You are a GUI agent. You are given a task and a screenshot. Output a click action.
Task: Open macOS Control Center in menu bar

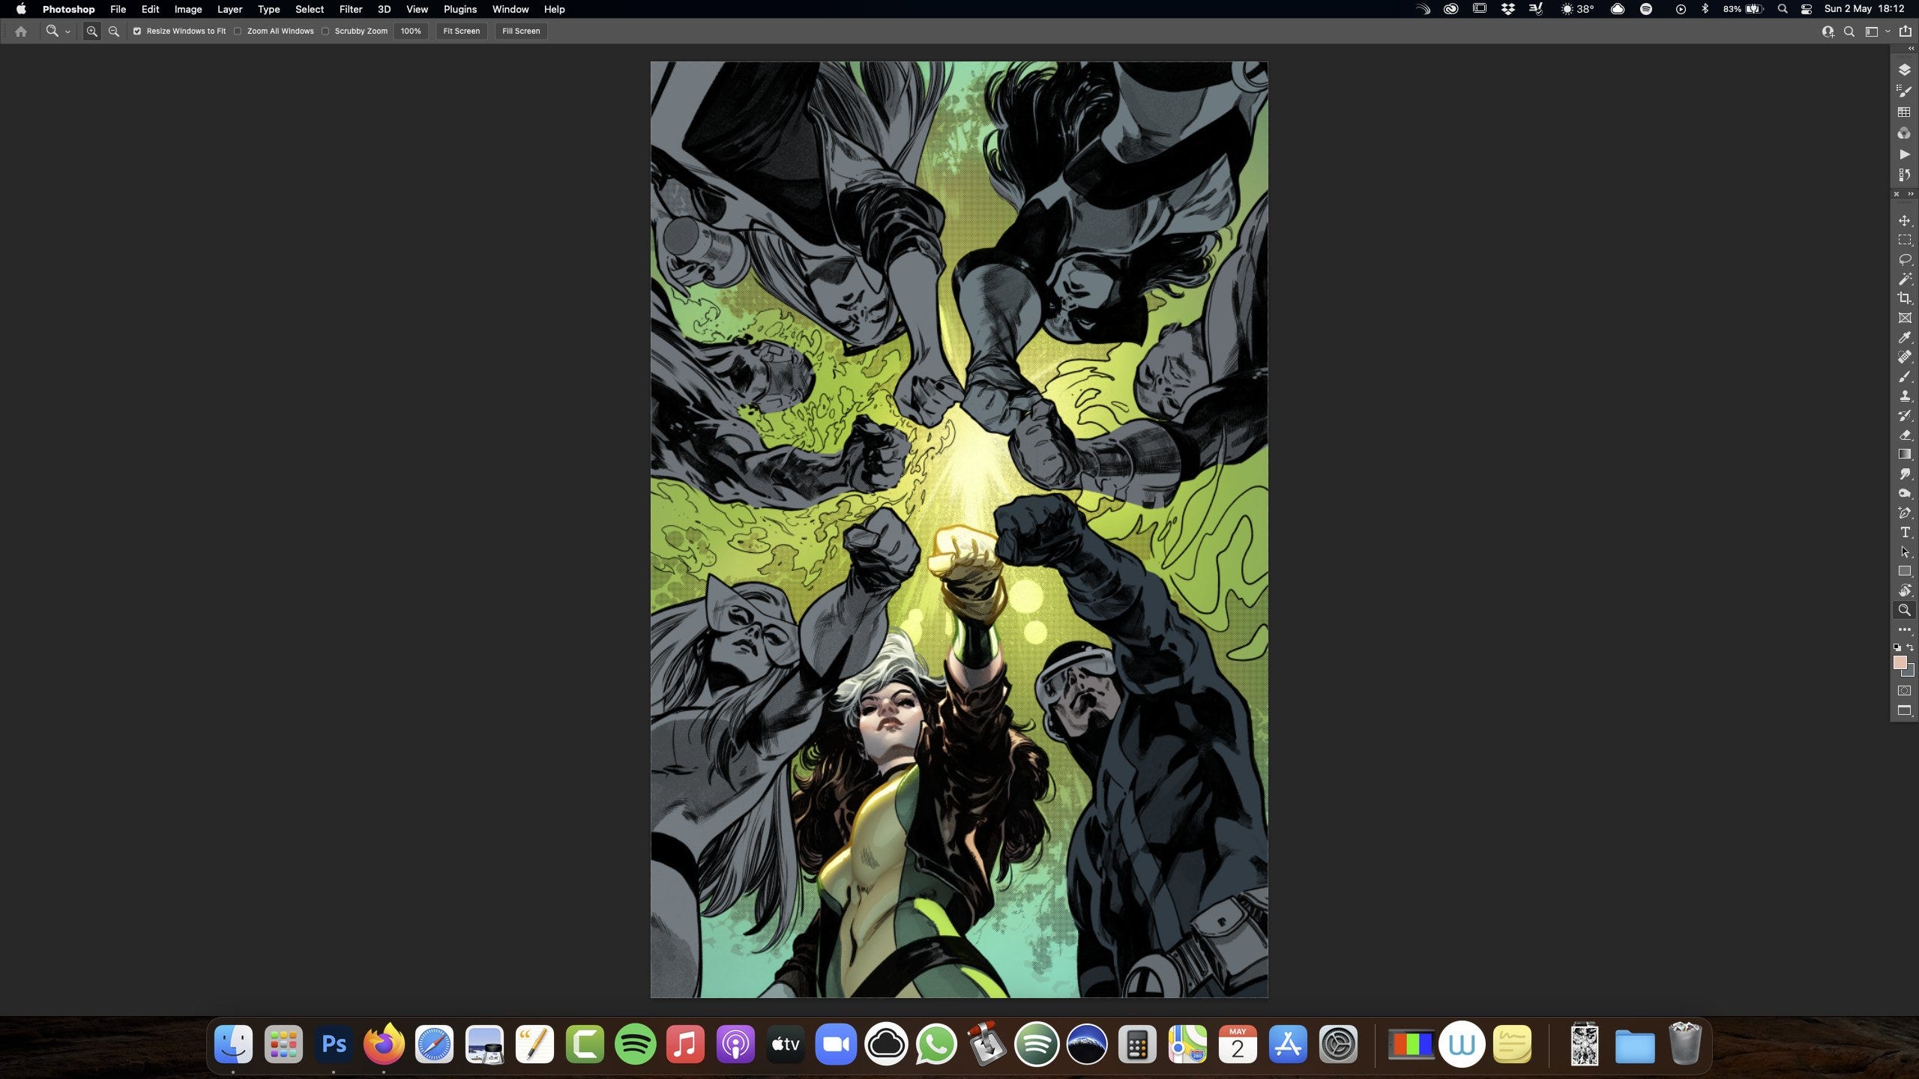tap(1807, 9)
